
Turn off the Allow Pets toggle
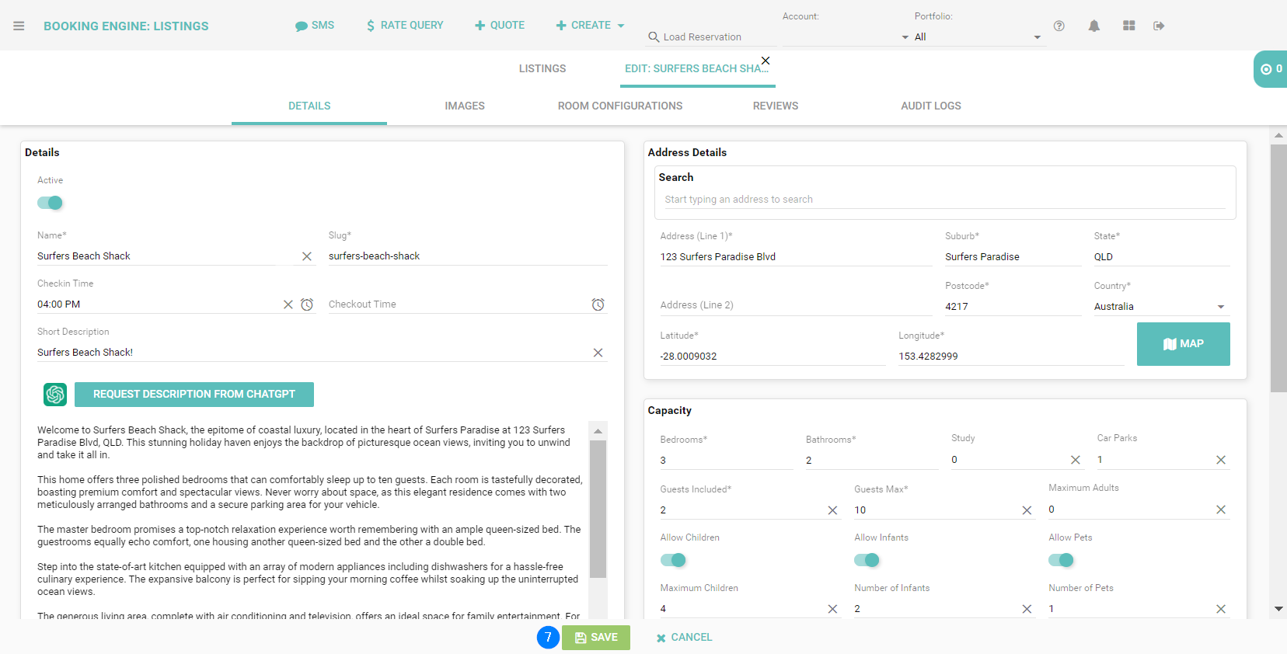tap(1061, 560)
